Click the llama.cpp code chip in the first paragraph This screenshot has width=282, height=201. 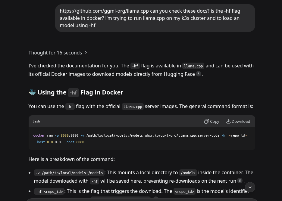coord(193,66)
